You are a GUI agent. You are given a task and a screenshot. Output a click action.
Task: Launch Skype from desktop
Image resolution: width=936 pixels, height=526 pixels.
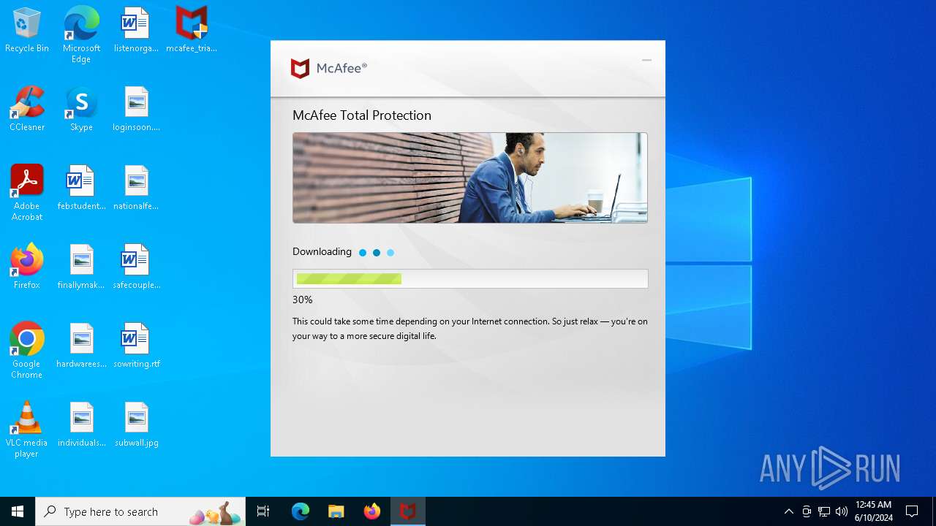(x=81, y=109)
